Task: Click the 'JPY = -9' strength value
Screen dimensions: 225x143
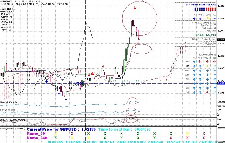Action: coord(5,25)
